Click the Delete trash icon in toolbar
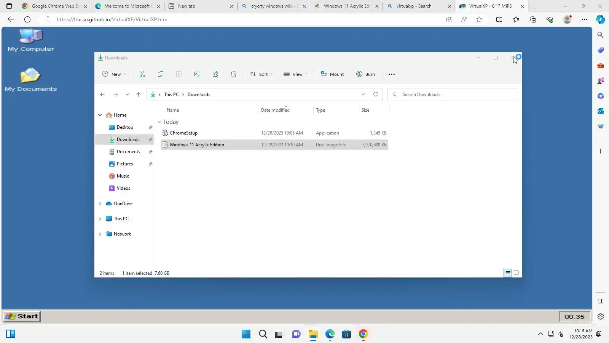 click(234, 74)
